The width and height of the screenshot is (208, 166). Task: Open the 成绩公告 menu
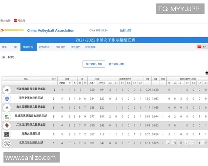[29, 47]
